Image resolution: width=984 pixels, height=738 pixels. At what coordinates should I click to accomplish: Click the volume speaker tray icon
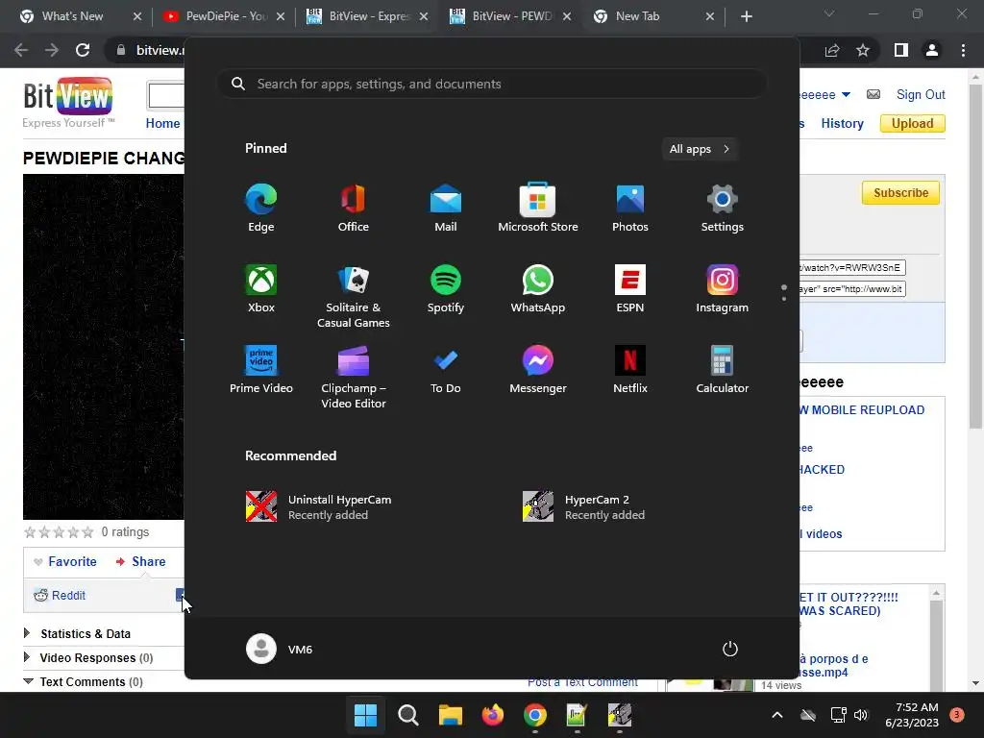click(860, 715)
